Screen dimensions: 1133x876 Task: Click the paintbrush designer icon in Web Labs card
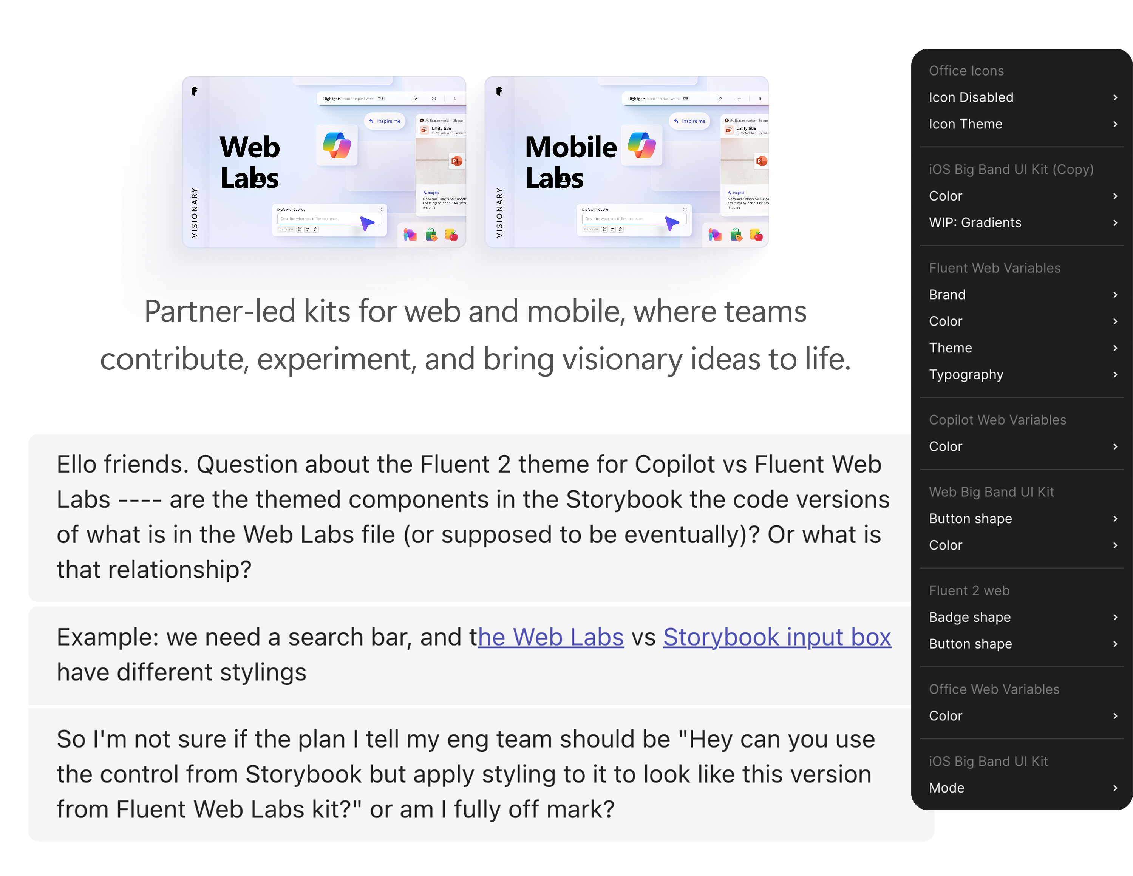tap(410, 235)
